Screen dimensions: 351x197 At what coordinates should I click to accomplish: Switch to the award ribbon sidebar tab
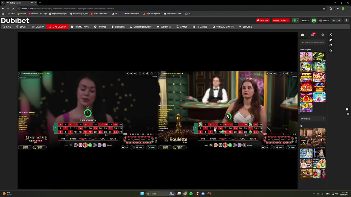click(323, 35)
